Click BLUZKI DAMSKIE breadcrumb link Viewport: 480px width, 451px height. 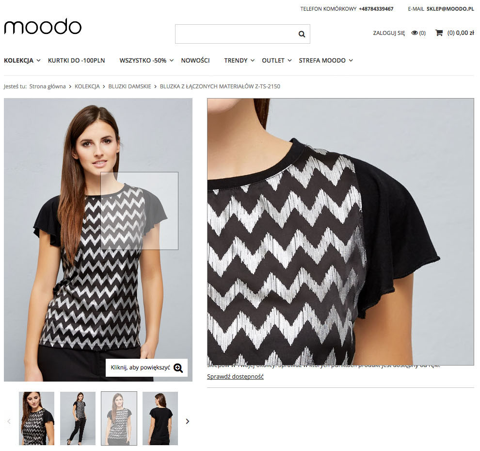pyautogui.click(x=129, y=86)
